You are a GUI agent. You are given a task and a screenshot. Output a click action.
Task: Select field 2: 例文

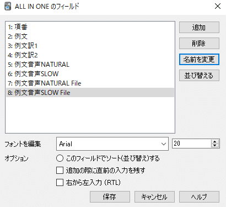coord(90,36)
